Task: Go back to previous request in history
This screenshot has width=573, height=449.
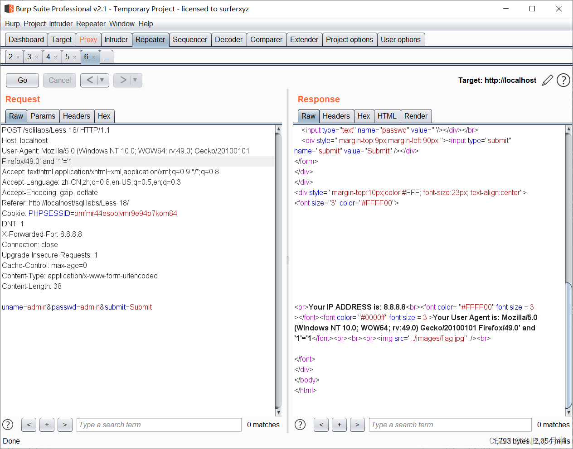Action: [90, 80]
